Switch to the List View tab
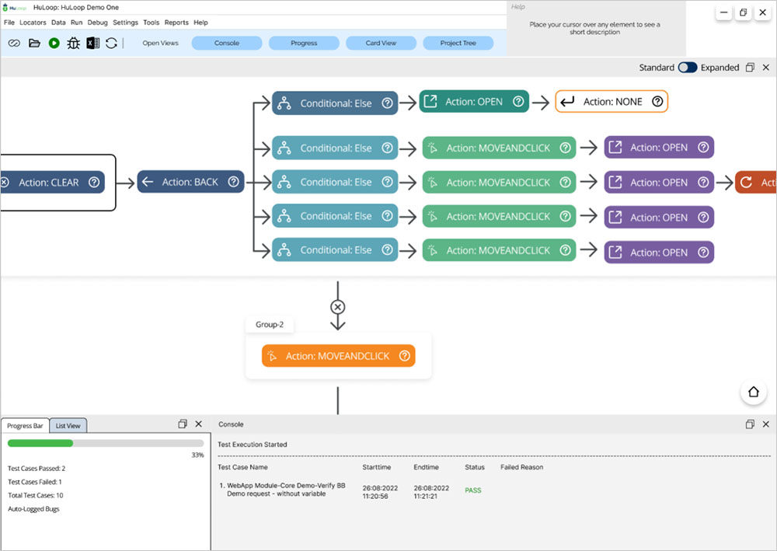 click(x=68, y=425)
